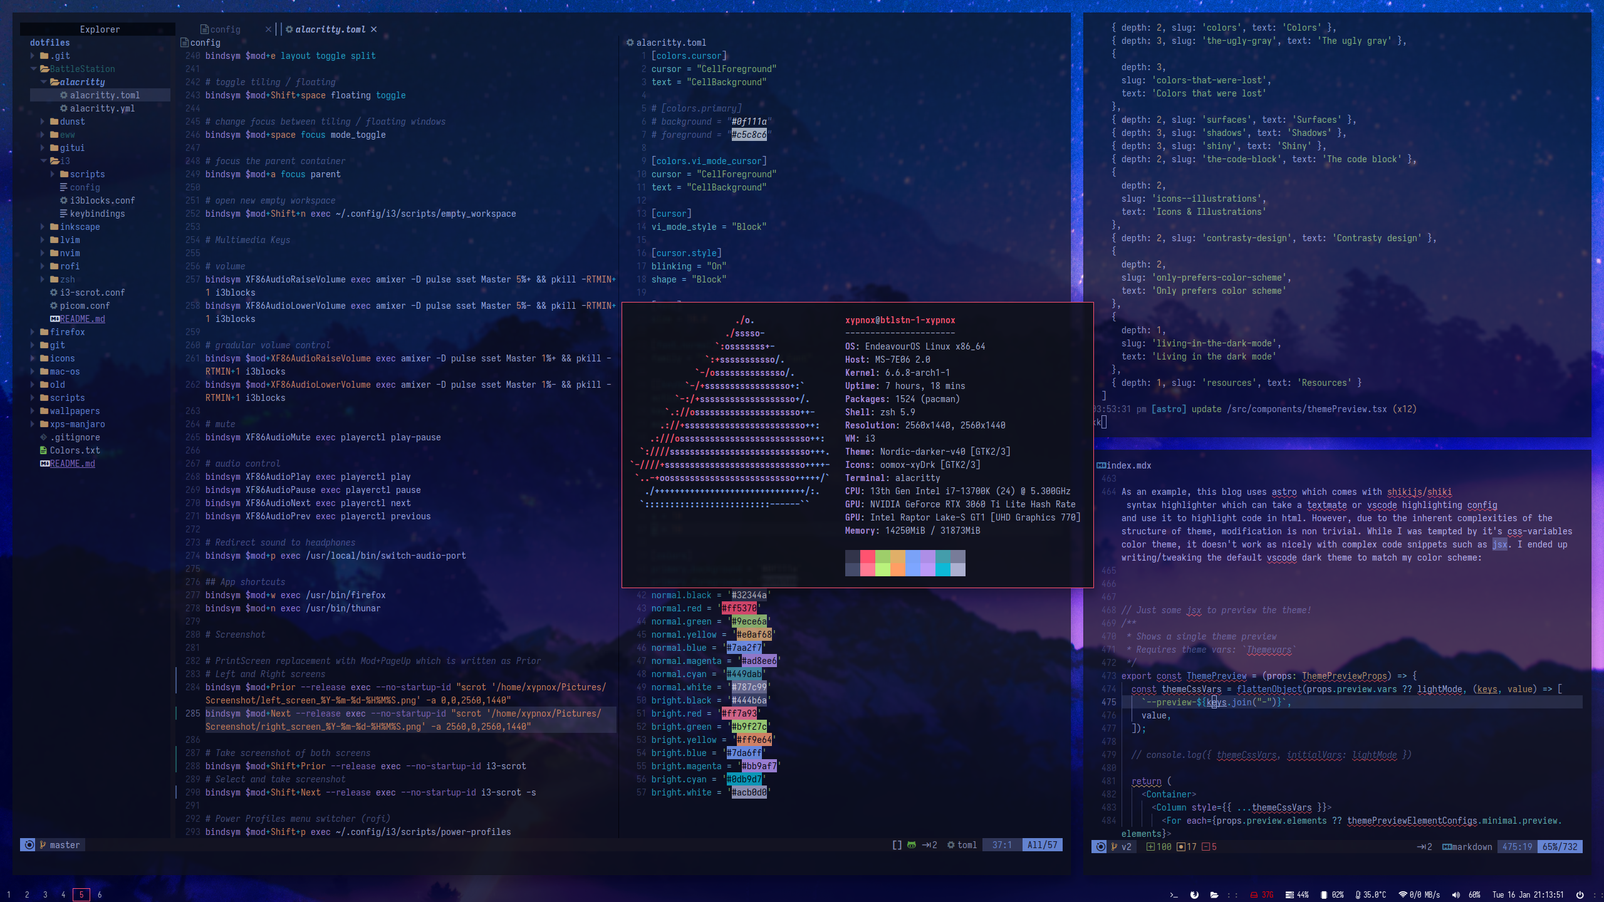Open file manager folder icon in bar

pyautogui.click(x=1214, y=894)
